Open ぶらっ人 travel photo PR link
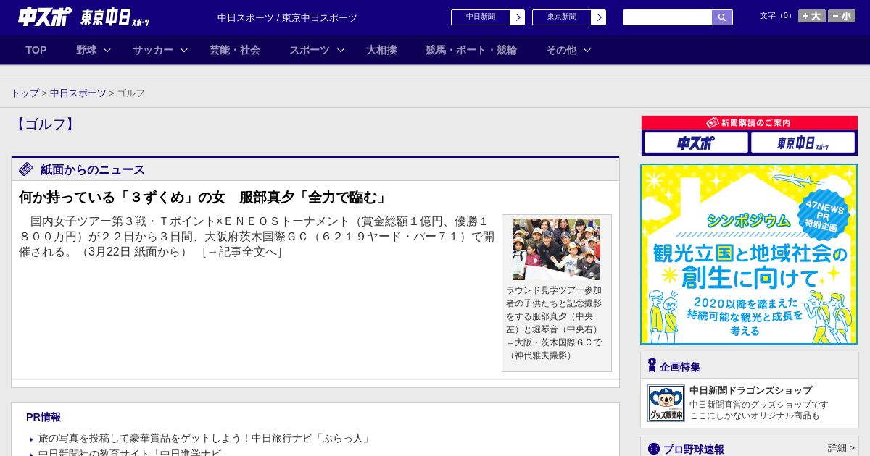This screenshot has height=456, width=870. (x=205, y=439)
